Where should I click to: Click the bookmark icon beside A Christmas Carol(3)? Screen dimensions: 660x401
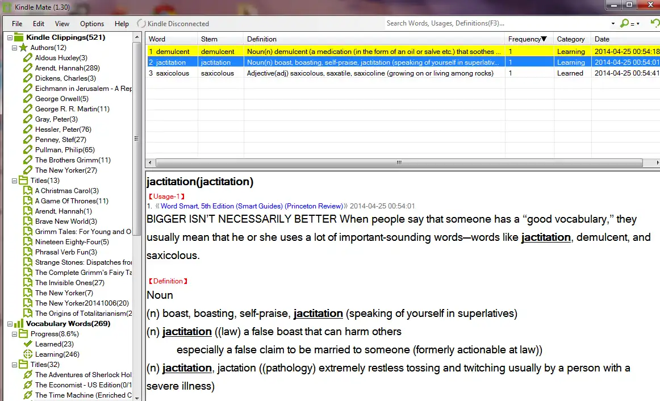tap(28, 191)
